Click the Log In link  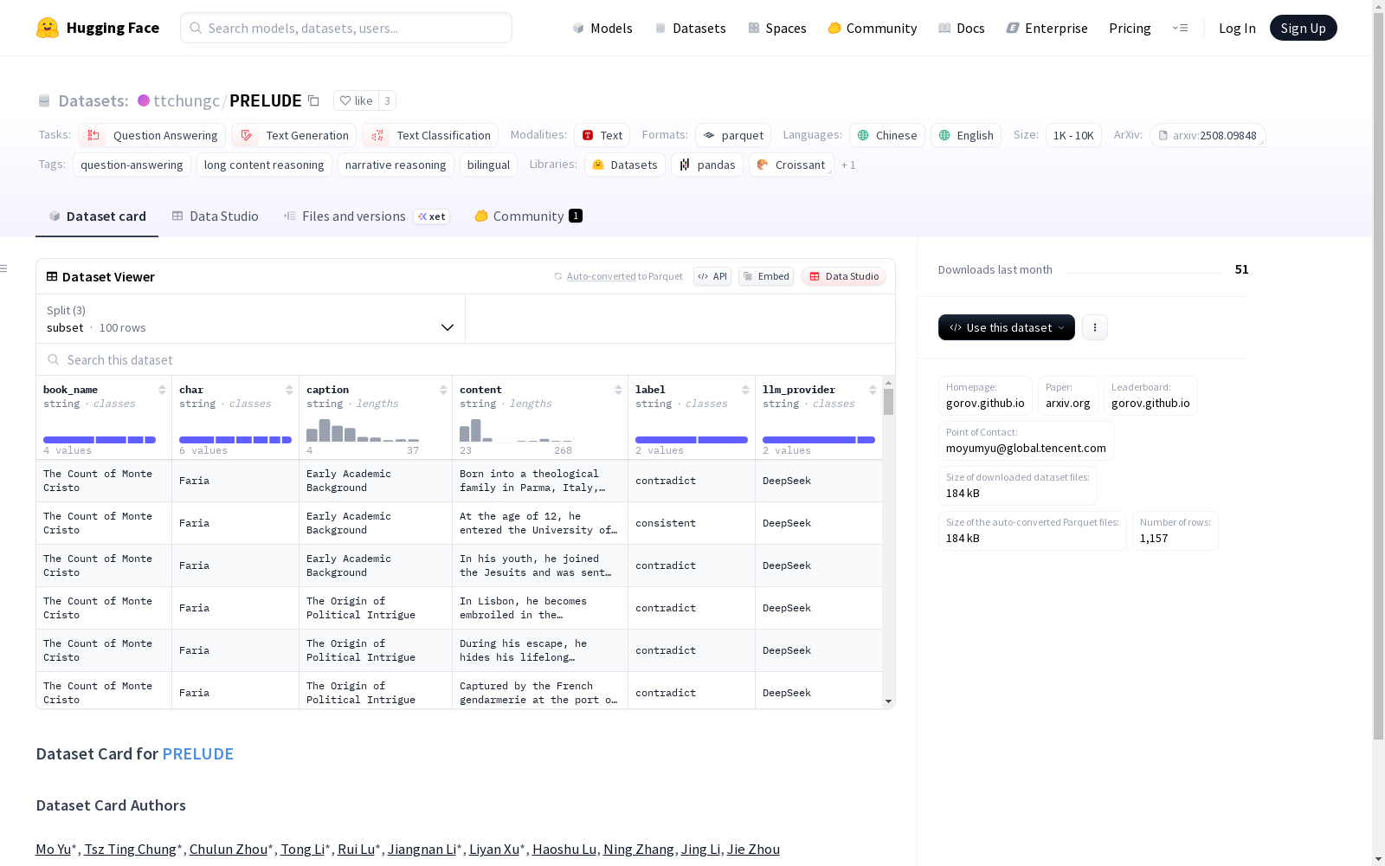[1237, 28]
